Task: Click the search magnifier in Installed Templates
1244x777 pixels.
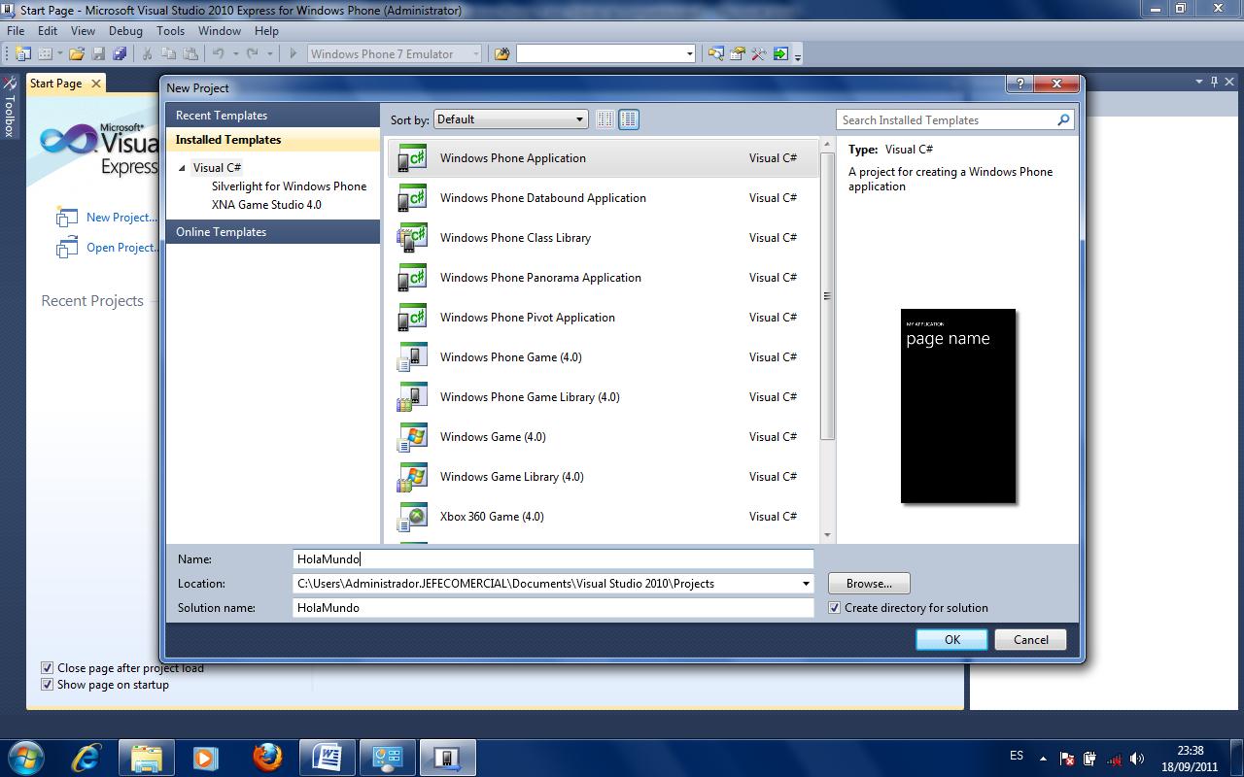Action: pos(1063,120)
